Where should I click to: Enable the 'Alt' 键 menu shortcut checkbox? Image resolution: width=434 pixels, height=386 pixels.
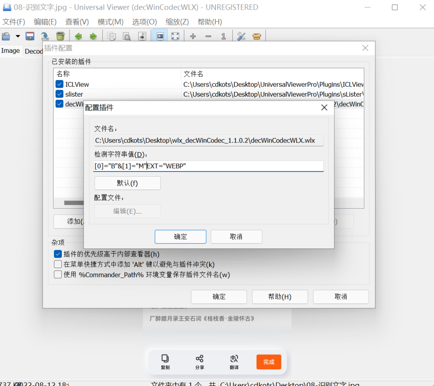point(57,264)
